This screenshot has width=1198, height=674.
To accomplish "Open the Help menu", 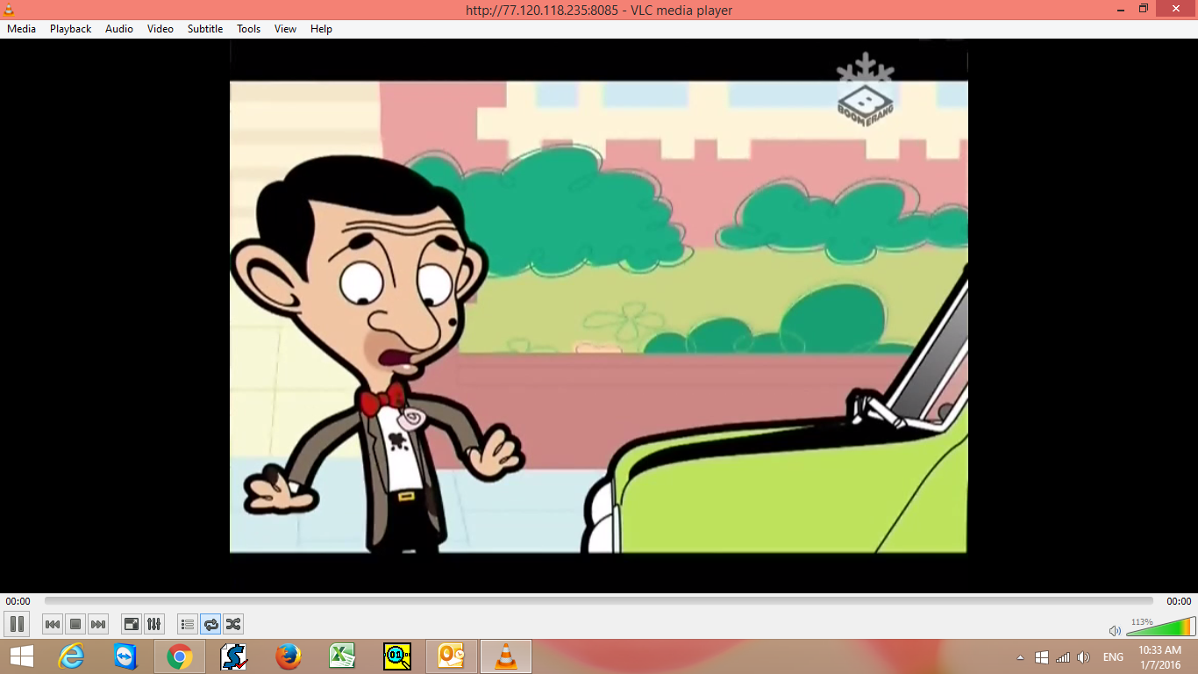I will 322,29.
